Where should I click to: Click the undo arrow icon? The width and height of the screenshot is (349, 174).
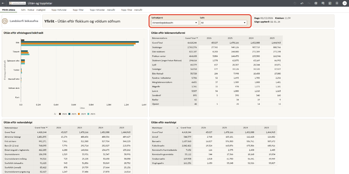302,3
